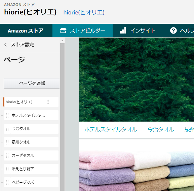Click the stacked towels image in preview
This screenshot has width=194, height=191.
pos(137,171)
